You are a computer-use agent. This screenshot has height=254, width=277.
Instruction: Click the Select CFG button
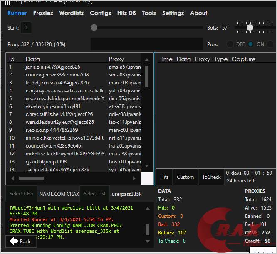(x=21, y=194)
